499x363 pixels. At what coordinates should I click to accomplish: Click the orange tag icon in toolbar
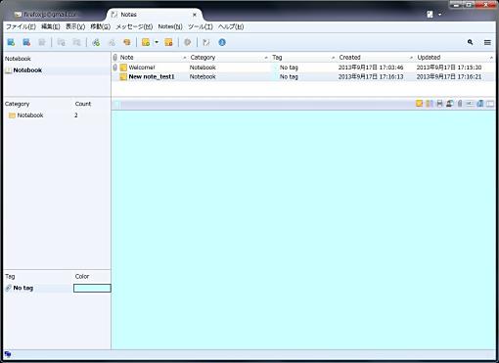point(127,42)
